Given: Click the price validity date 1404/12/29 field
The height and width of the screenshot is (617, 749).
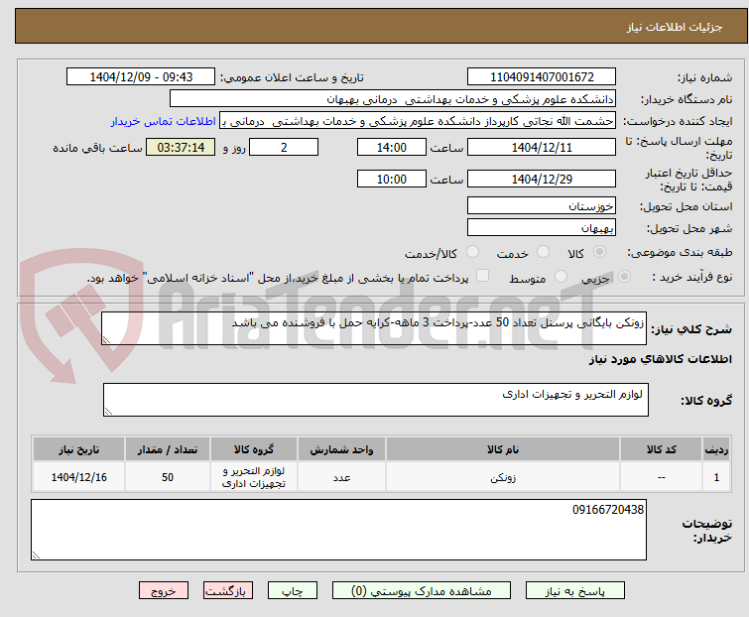Looking at the screenshot, I should [542, 179].
